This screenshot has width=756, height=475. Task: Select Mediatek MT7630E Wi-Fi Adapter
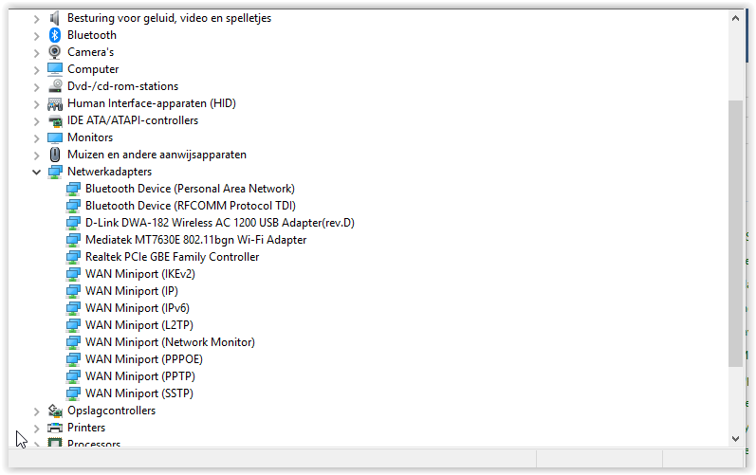[x=195, y=240]
